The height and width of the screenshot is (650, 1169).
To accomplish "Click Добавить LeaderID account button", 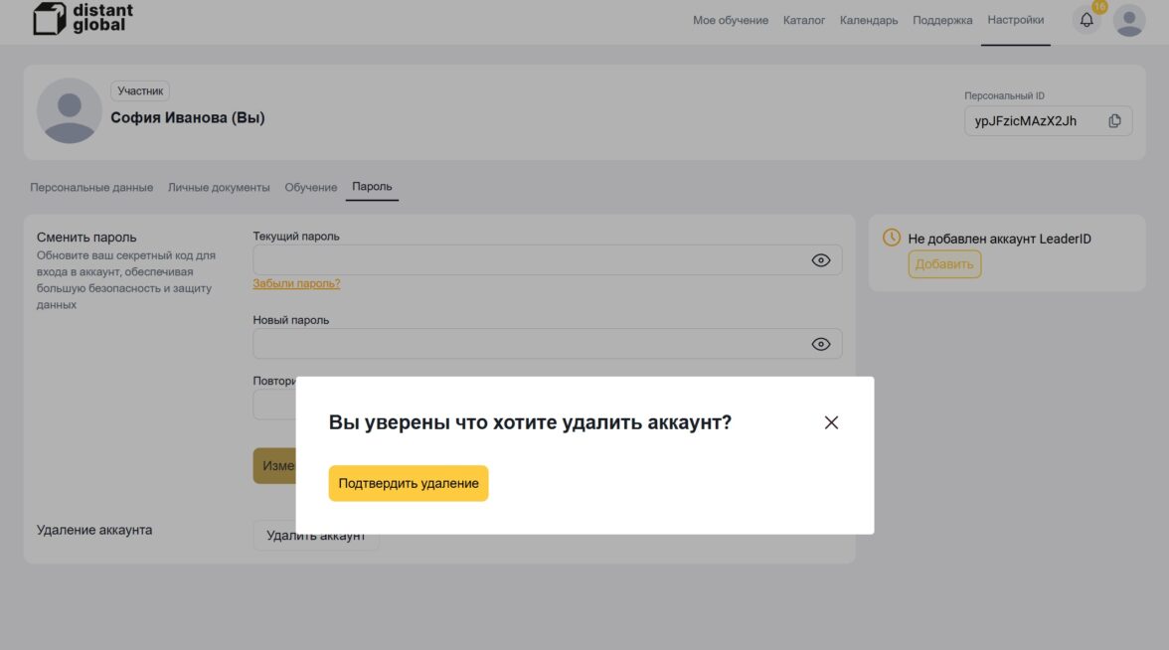I will click(x=943, y=264).
